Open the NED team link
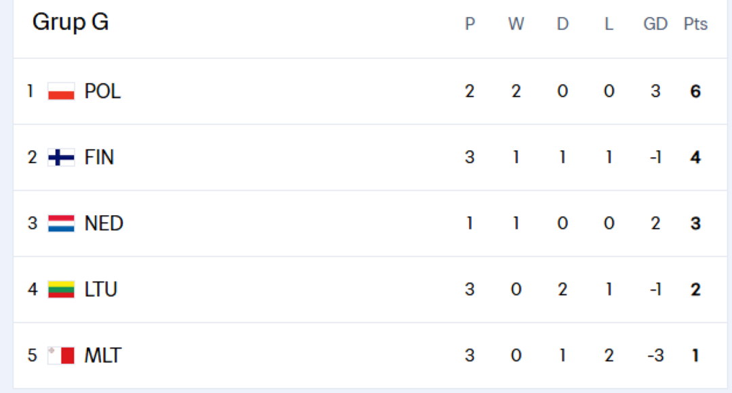Image resolution: width=732 pixels, height=393 pixels. tap(104, 223)
